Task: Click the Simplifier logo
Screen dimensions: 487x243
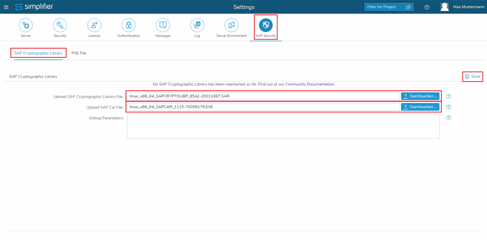Action: coord(34,7)
